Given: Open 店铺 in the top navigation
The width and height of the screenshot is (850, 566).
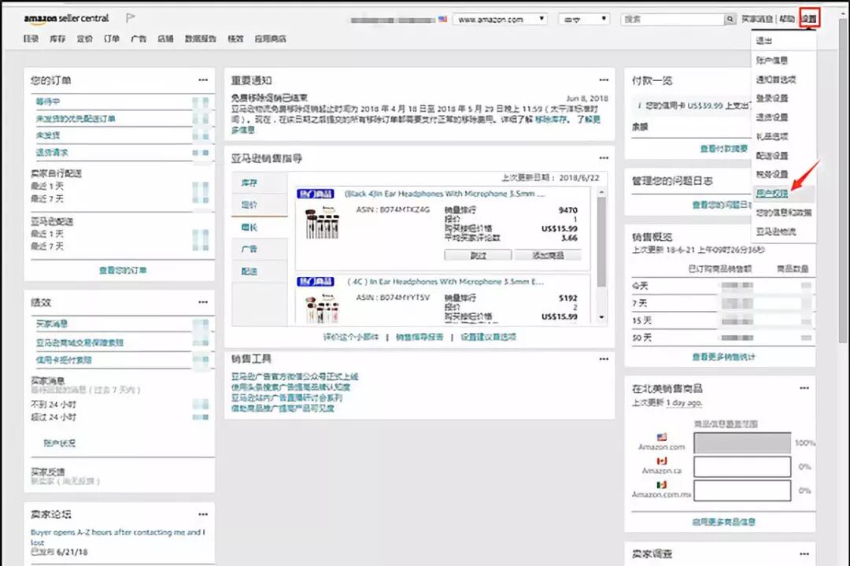Looking at the screenshot, I should 165,39.
